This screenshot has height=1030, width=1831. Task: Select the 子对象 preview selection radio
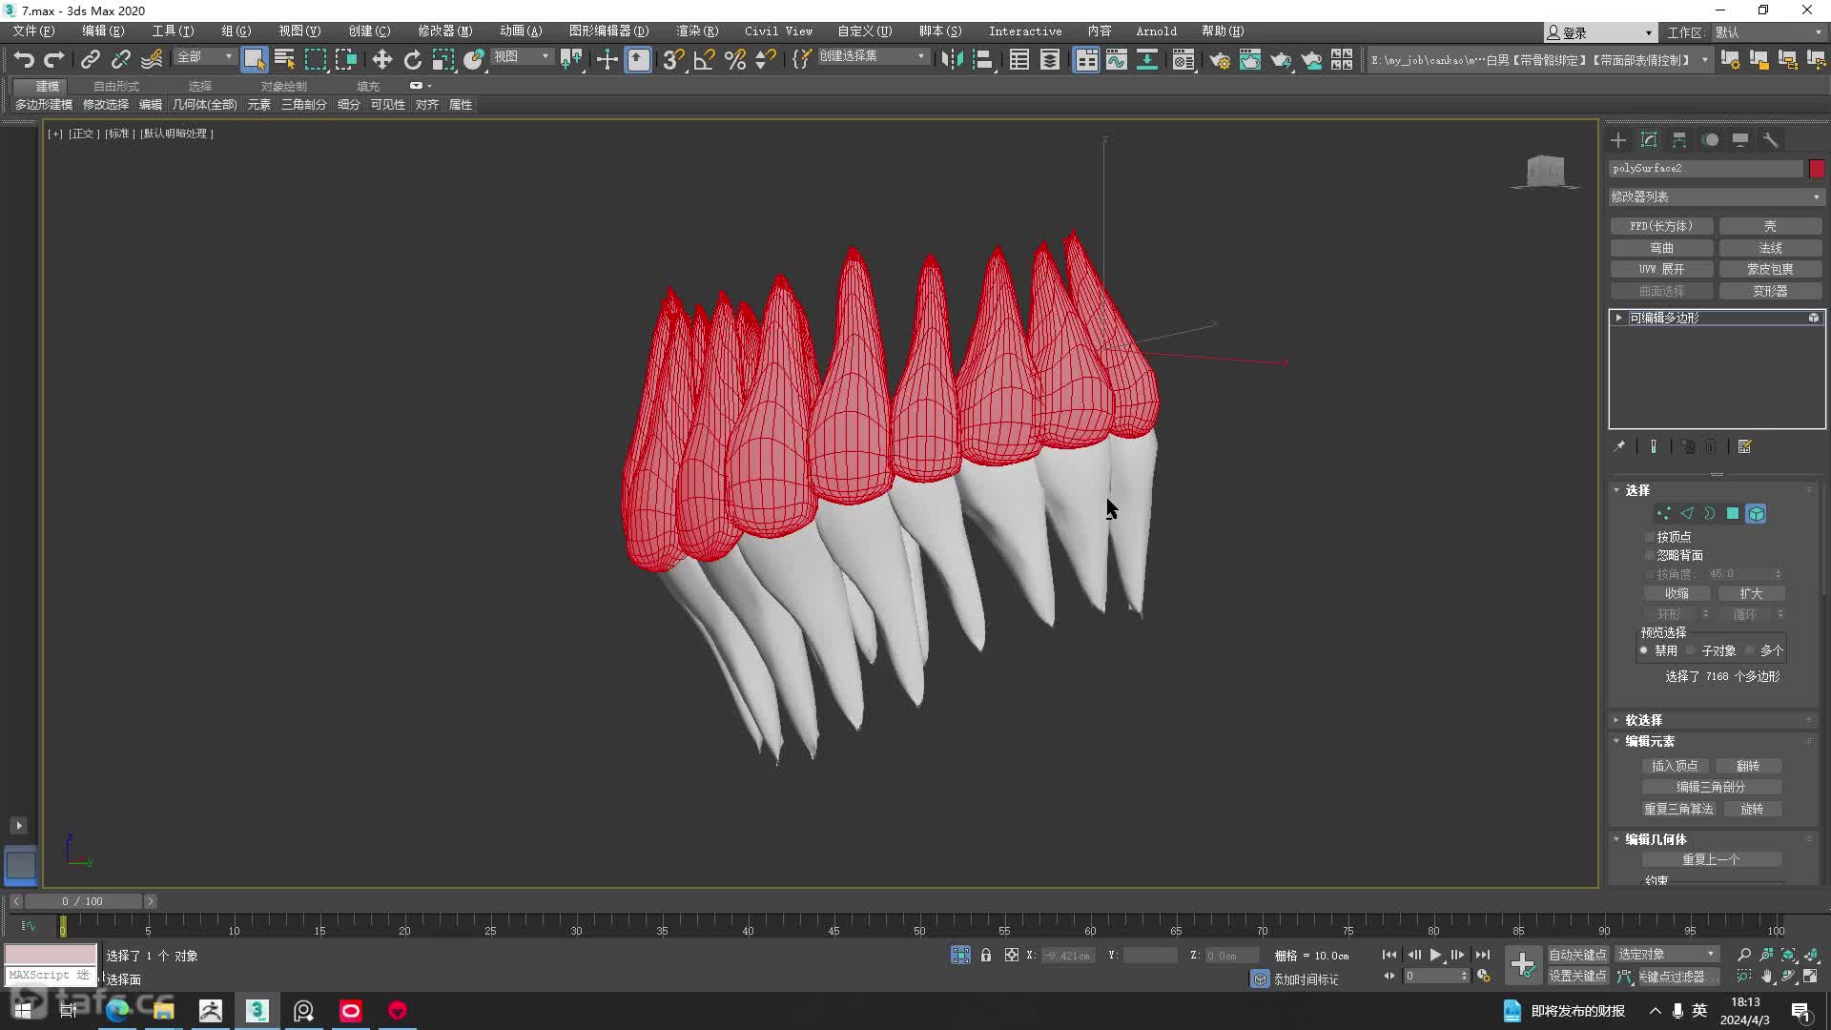[x=1691, y=650]
